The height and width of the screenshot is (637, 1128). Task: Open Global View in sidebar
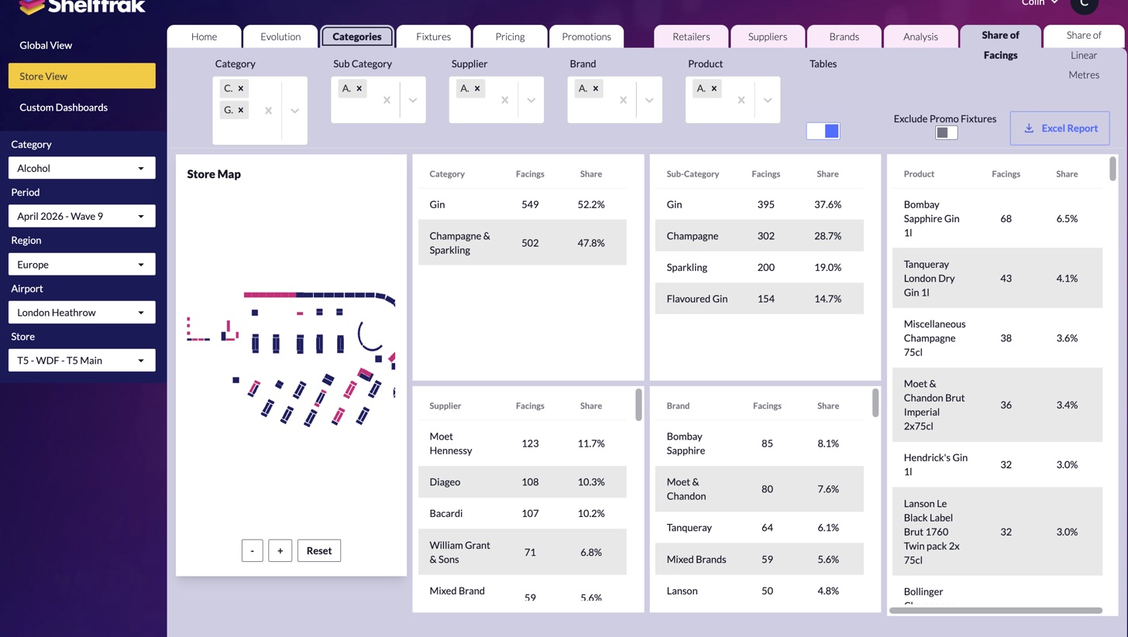point(81,45)
